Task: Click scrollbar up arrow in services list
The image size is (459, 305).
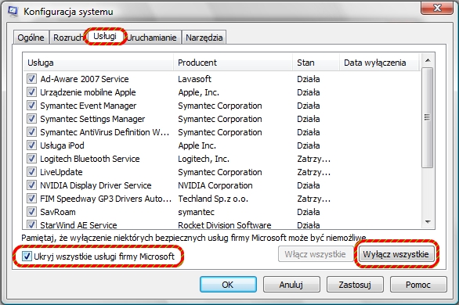Action: [428, 60]
